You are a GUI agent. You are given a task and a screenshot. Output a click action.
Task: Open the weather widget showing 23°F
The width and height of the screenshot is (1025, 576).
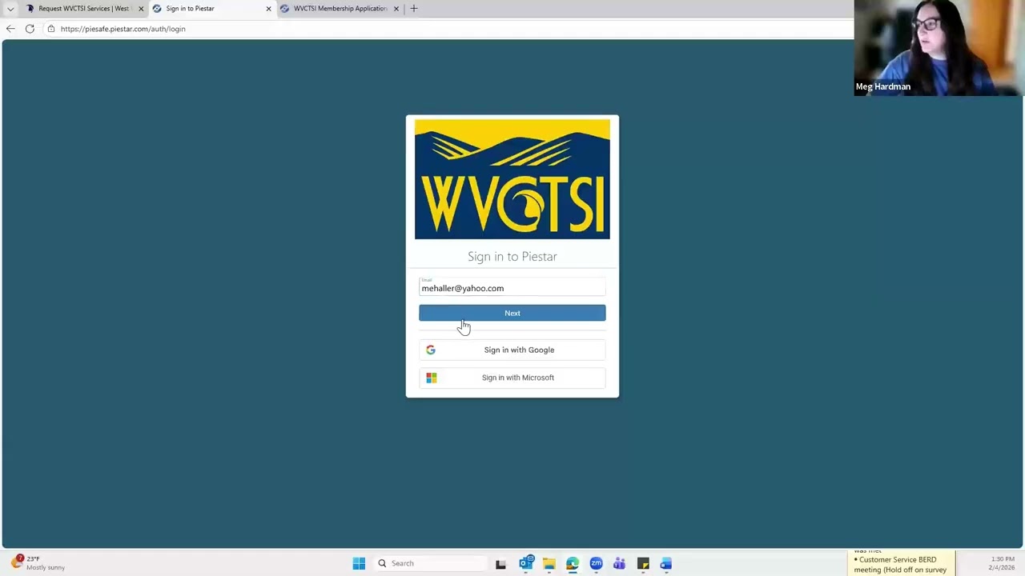click(38, 563)
